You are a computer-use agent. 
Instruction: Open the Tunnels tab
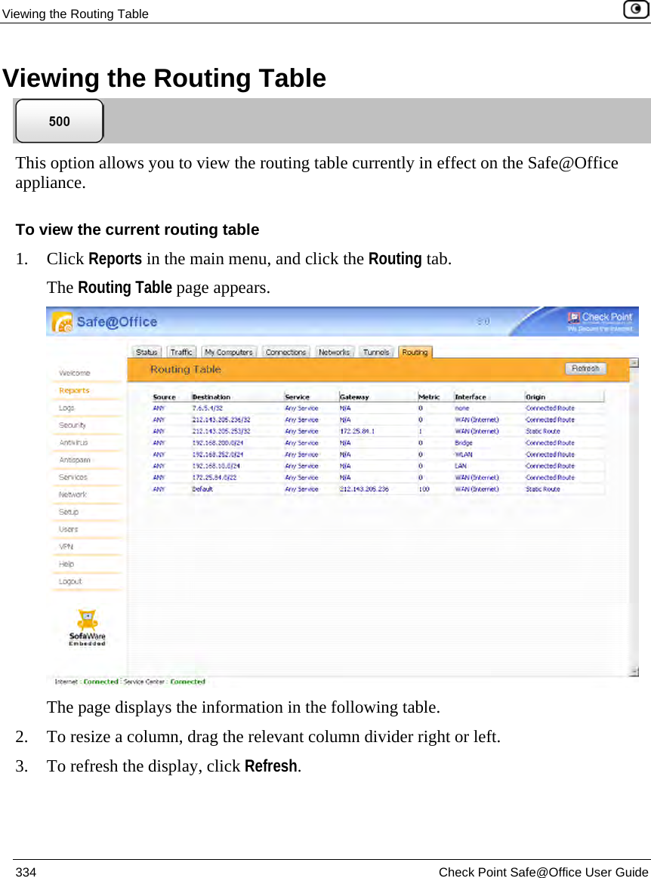(x=376, y=353)
